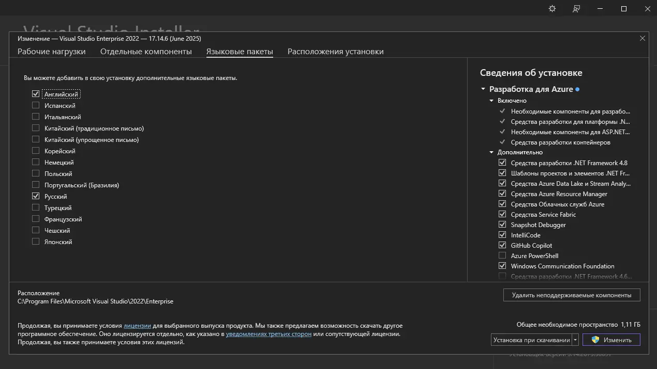Open installer settings gear icon
This screenshot has width=657, height=369.
tap(552, 9)
